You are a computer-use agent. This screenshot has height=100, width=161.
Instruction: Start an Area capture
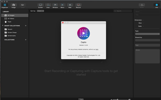point(48,6)
